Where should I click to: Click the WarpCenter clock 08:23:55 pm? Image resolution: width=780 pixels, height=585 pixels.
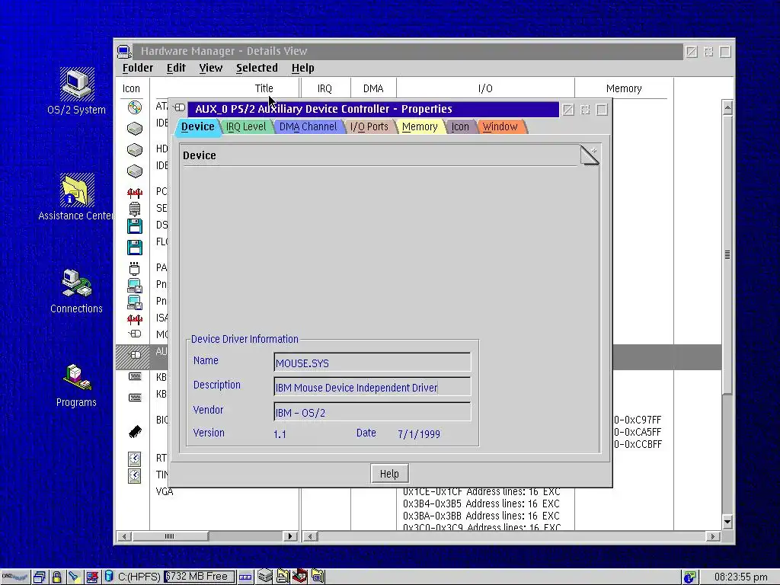point(740,577)
